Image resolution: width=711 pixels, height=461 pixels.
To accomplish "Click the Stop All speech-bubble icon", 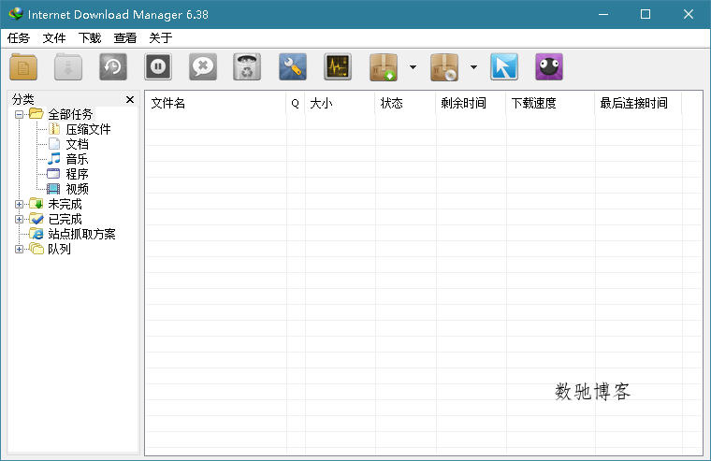I will click(x=203, y=67).
